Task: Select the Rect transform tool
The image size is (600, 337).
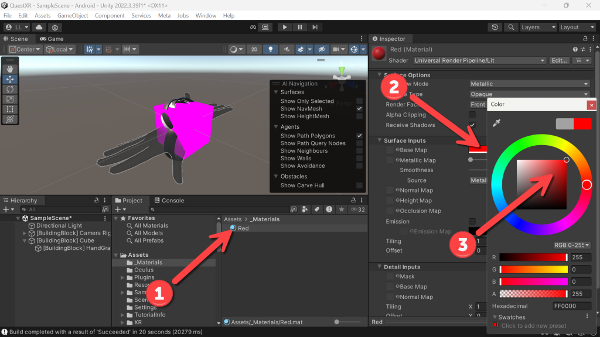Action: 10,109
